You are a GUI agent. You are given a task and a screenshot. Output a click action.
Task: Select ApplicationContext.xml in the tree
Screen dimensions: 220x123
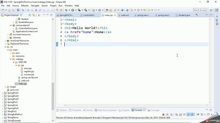click(x=26, y=31)
